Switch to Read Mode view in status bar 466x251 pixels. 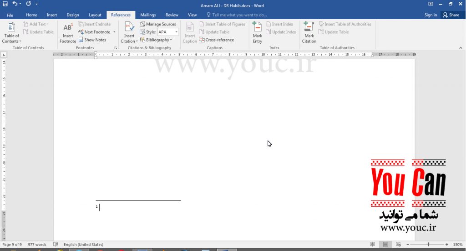(372, 245)
